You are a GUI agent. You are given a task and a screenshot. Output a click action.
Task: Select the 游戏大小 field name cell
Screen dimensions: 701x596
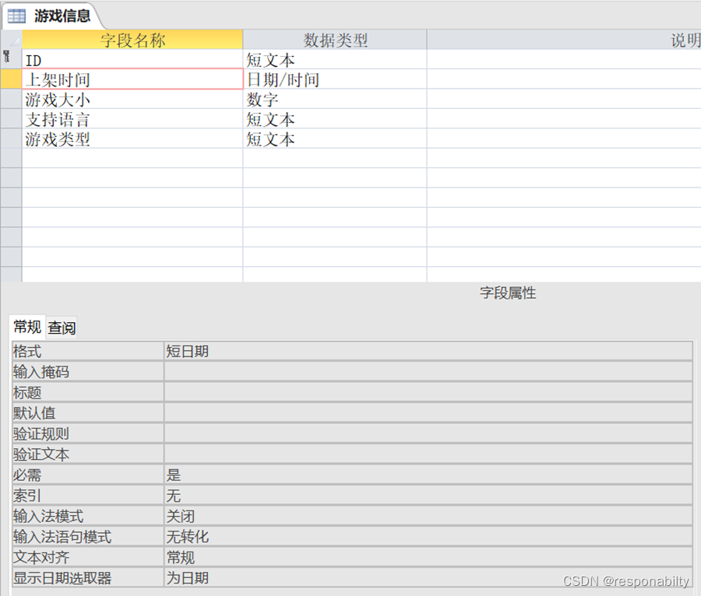tap(132, 99)
